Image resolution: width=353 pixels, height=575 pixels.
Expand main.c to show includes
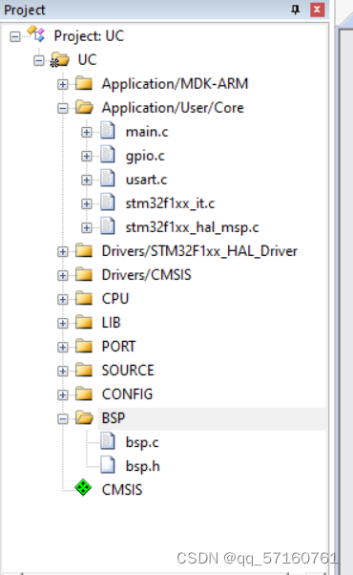[87, 132]
